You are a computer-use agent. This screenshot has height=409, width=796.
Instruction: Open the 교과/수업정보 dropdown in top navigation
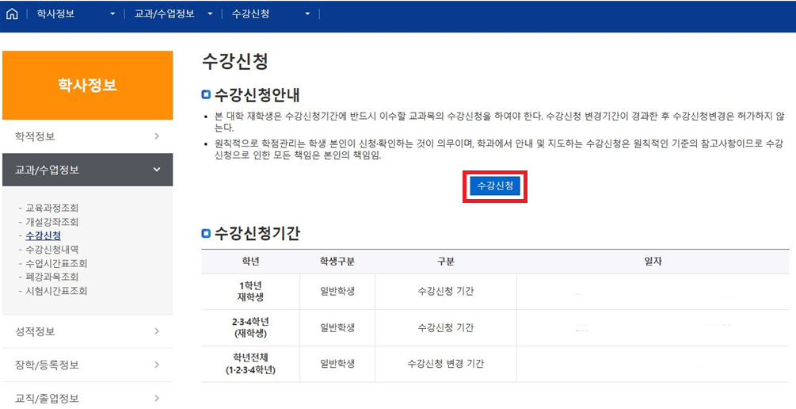pyautogui.click(x=173, y=14)
